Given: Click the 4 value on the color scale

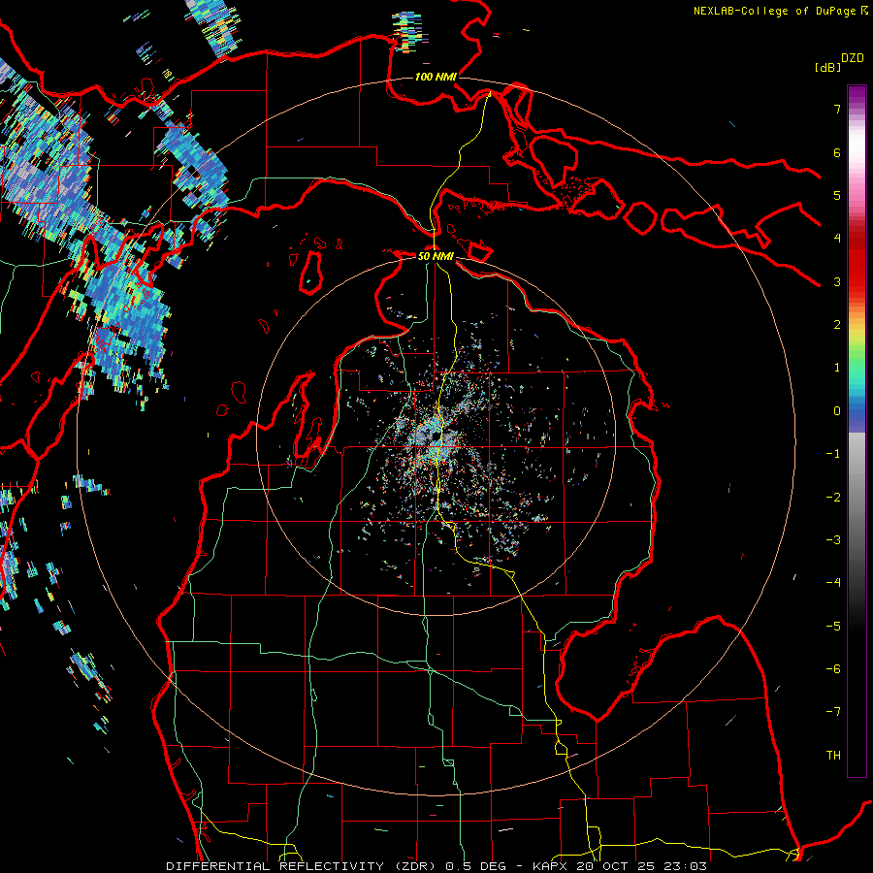Looking at the screenshot, I should [837, 239].
